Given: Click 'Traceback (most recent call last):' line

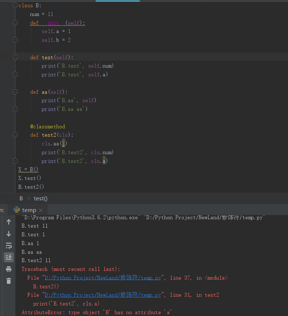Looking at the screenshot, I should coord(71,269).
